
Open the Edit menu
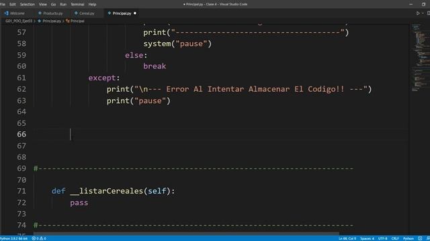pyautogui.click(x=13, y=5)
